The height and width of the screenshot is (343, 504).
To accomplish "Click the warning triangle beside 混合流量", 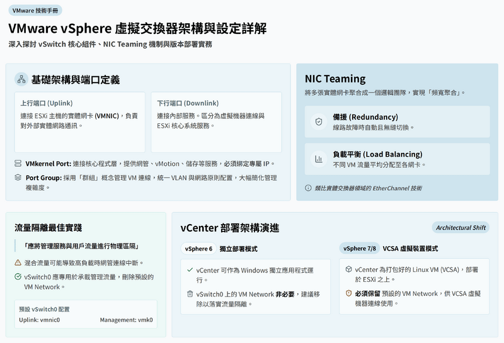I will (x=18, y=262).
